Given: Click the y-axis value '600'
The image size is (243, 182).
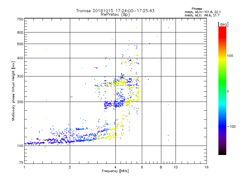Looking at the screenshot, I should (20, 32).
